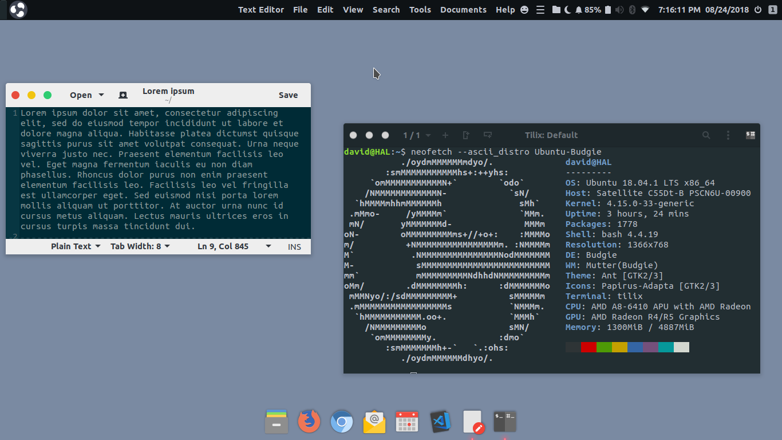Click the Tilix add terminal plus icon

tap(445, 135)
